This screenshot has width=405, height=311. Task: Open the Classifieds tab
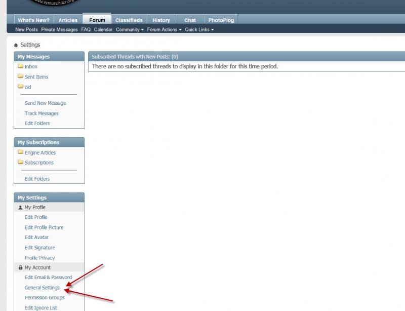129,20
